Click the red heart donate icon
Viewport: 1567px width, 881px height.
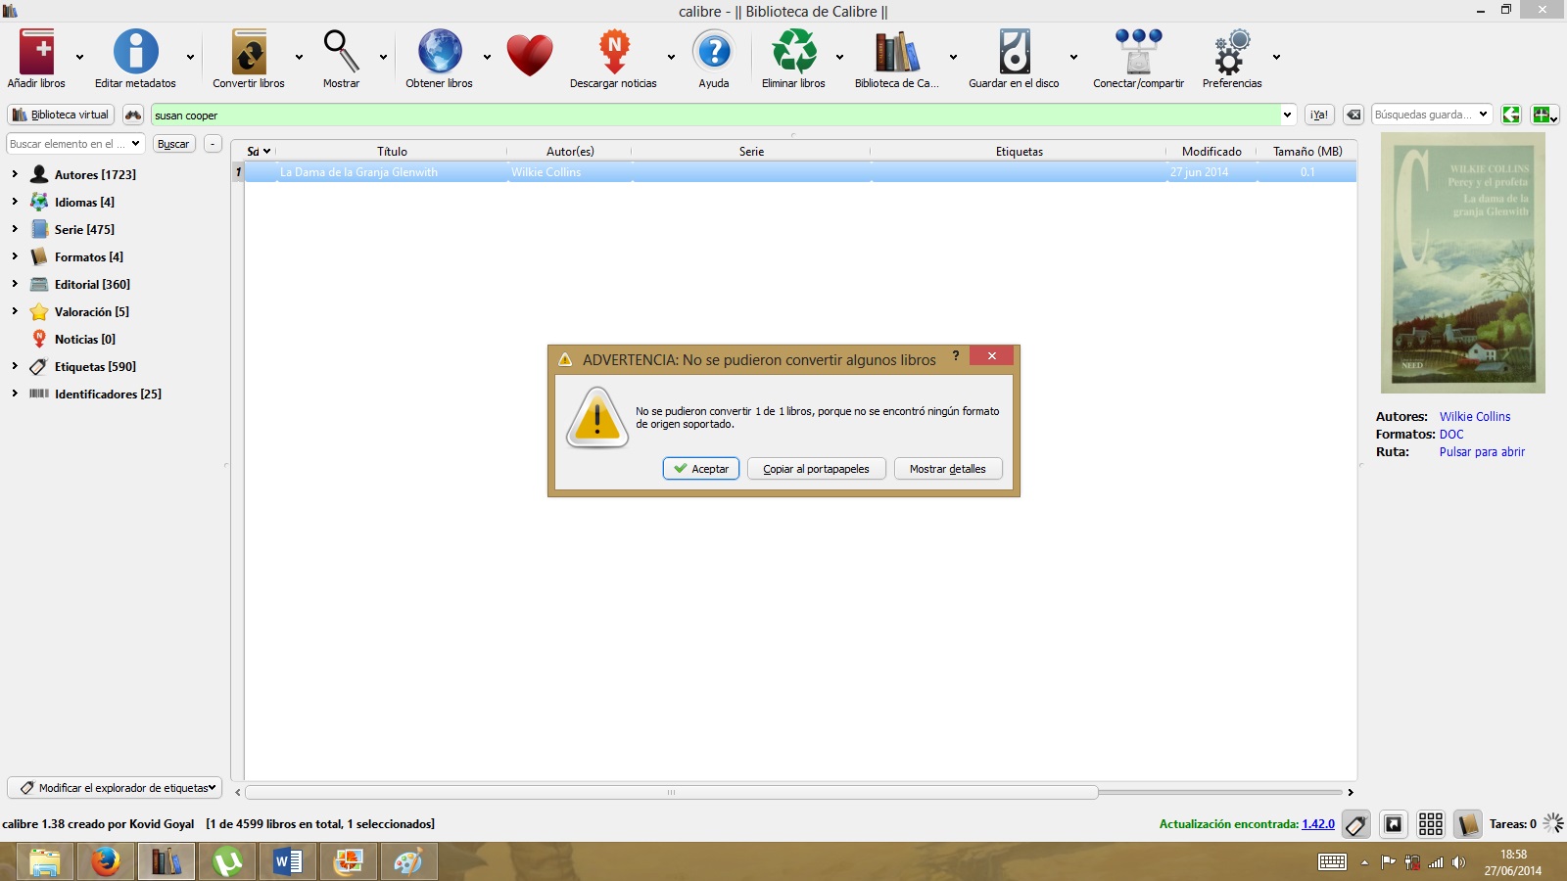click(530, 55)
